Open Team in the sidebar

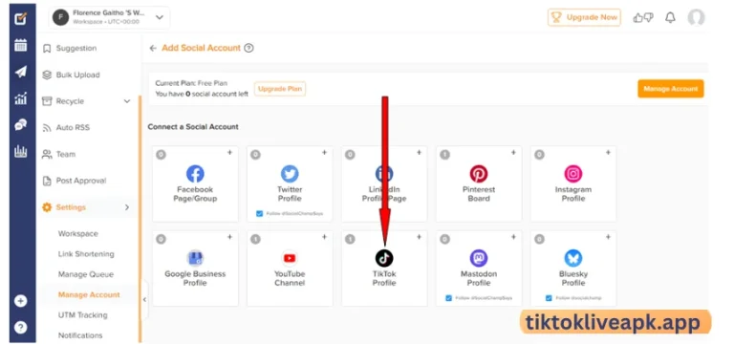(66, 154)
